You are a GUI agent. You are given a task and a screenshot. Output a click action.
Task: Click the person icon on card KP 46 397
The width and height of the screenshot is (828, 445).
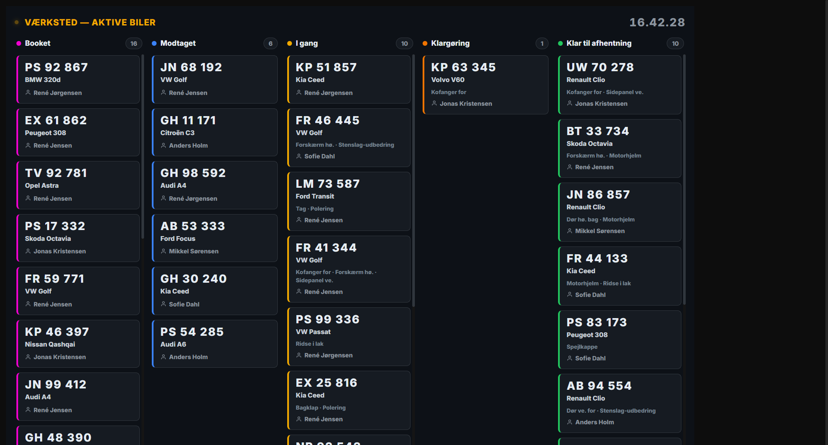pyautogui.click(x=28, y=357)
